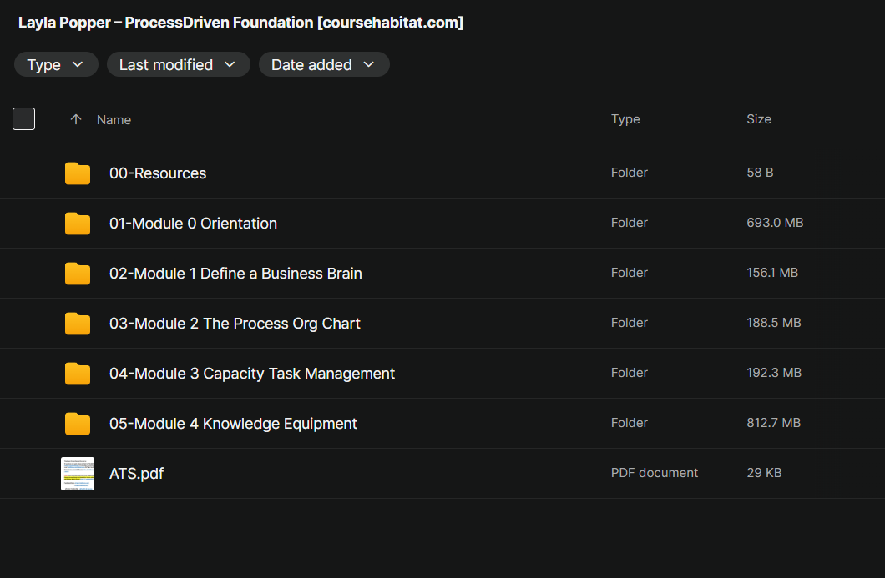Image resolution: width=885 pixels, height=578 pixels.
Task: Click folder icon for 04-Module 3 Capacity Task Management
Action: coord(78,374)
